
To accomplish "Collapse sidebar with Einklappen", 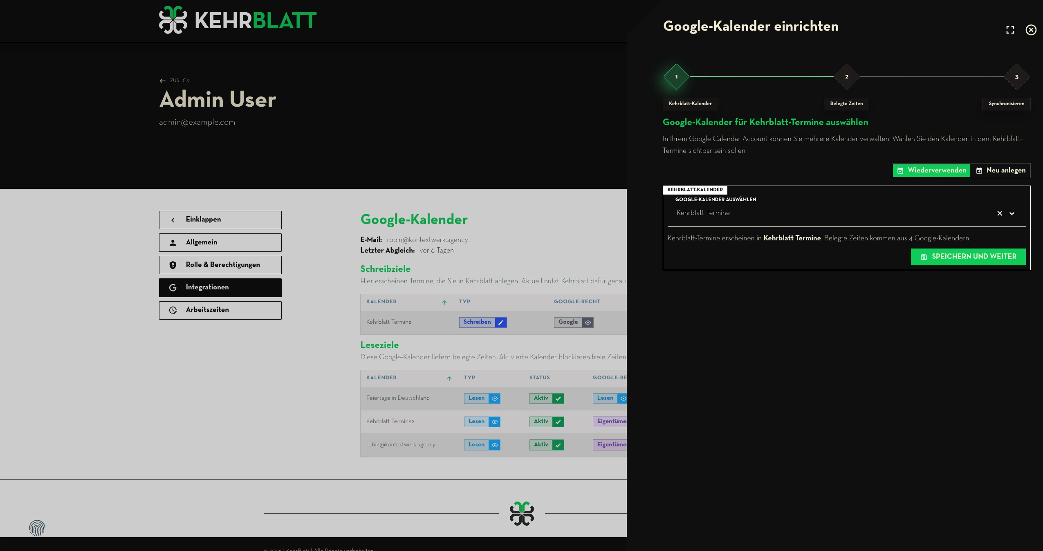I will 220,220.
